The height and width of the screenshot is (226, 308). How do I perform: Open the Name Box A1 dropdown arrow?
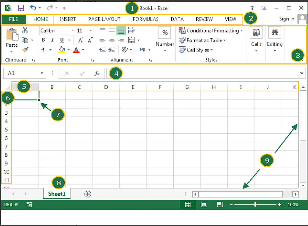42,73
